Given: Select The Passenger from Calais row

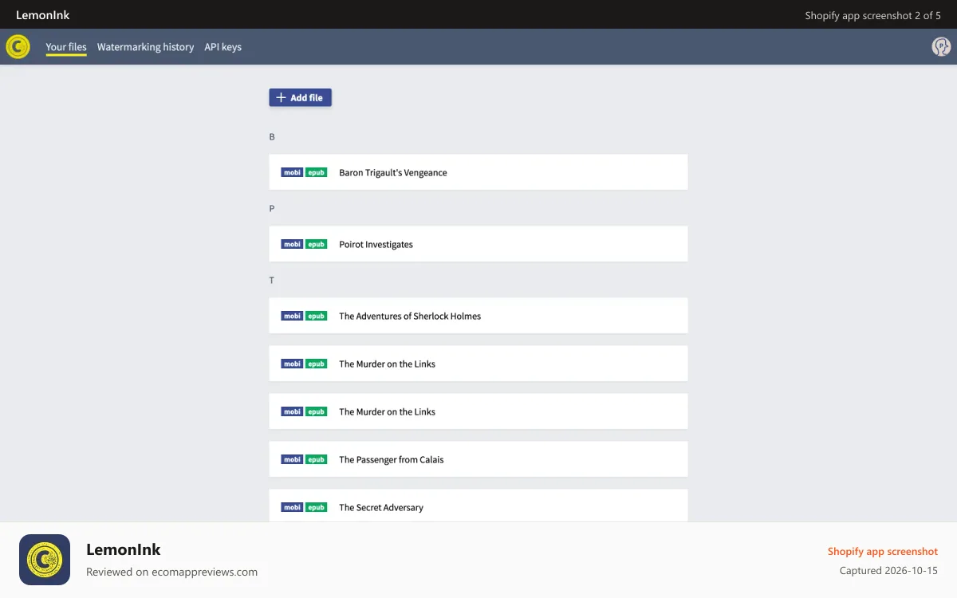Looking at the screenshot, I should pyautogui.click(x=478, y=459).
